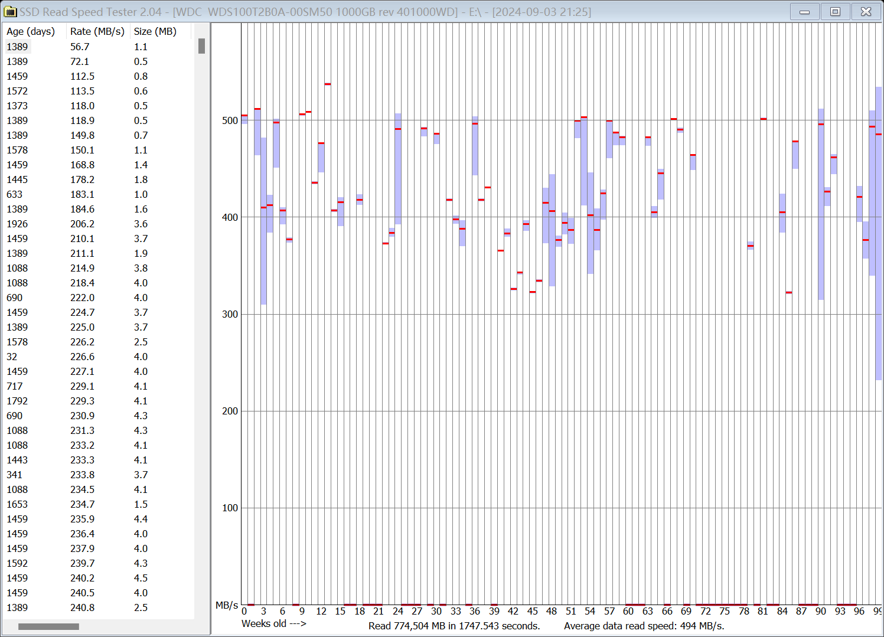Select the row with rate 236.4
Image resolution: width=884 pixels, height=637 pixels.
[98, 534]
